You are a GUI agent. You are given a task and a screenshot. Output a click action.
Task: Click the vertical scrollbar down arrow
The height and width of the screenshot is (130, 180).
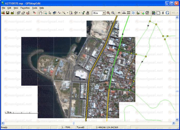pyautogui.click(x=177, y=120)
